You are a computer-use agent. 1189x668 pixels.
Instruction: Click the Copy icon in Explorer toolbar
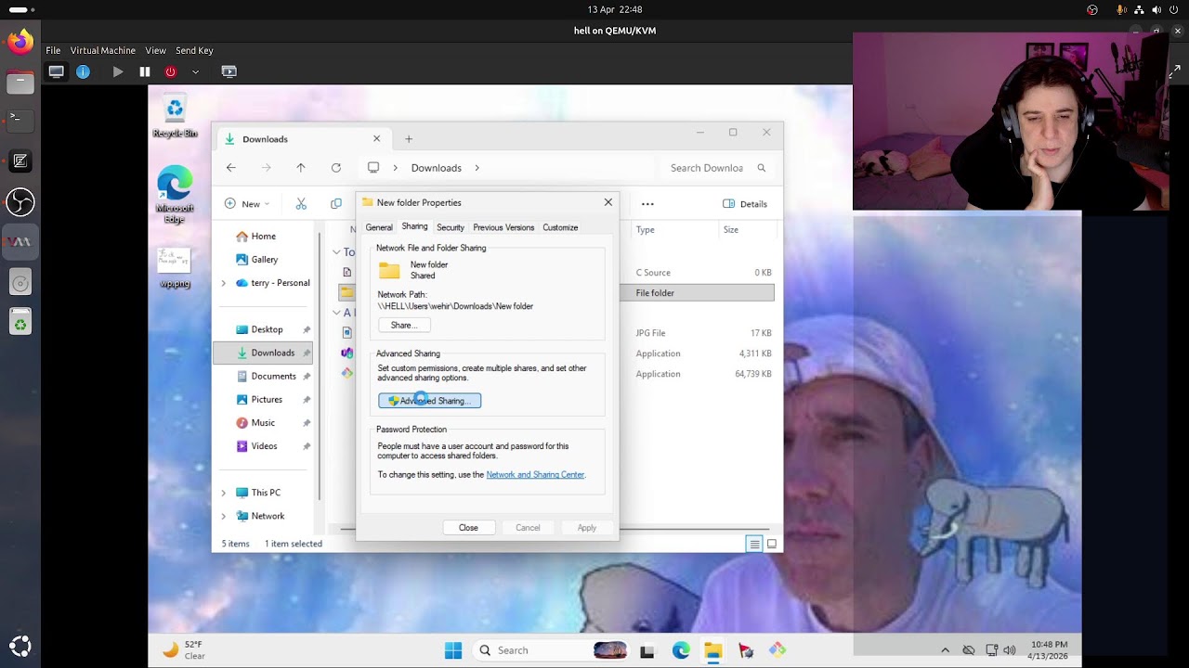[336, 204]
